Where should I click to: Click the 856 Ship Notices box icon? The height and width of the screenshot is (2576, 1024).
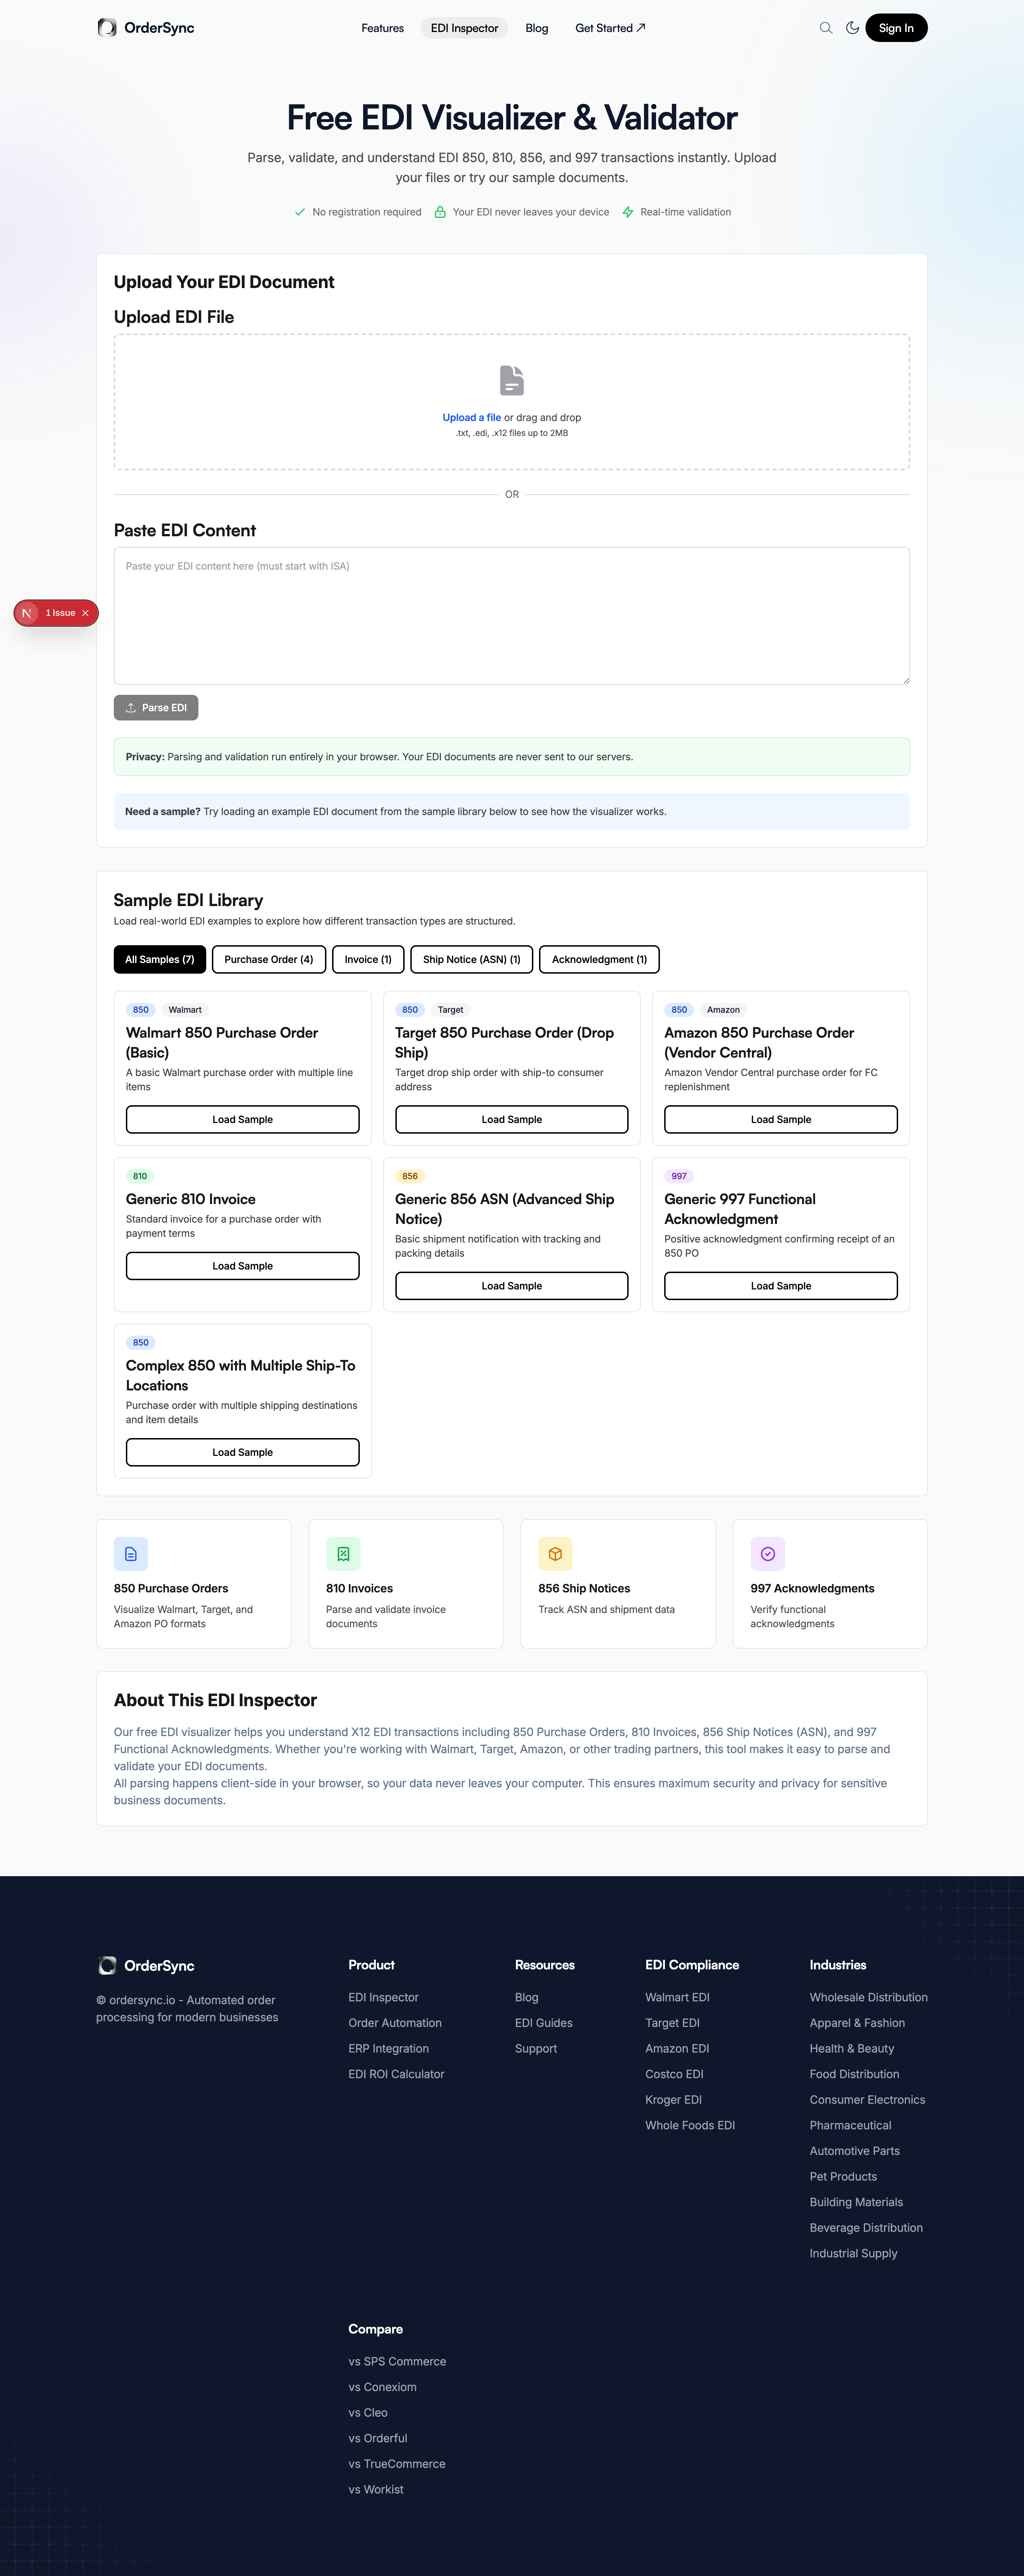[555, 1554]
